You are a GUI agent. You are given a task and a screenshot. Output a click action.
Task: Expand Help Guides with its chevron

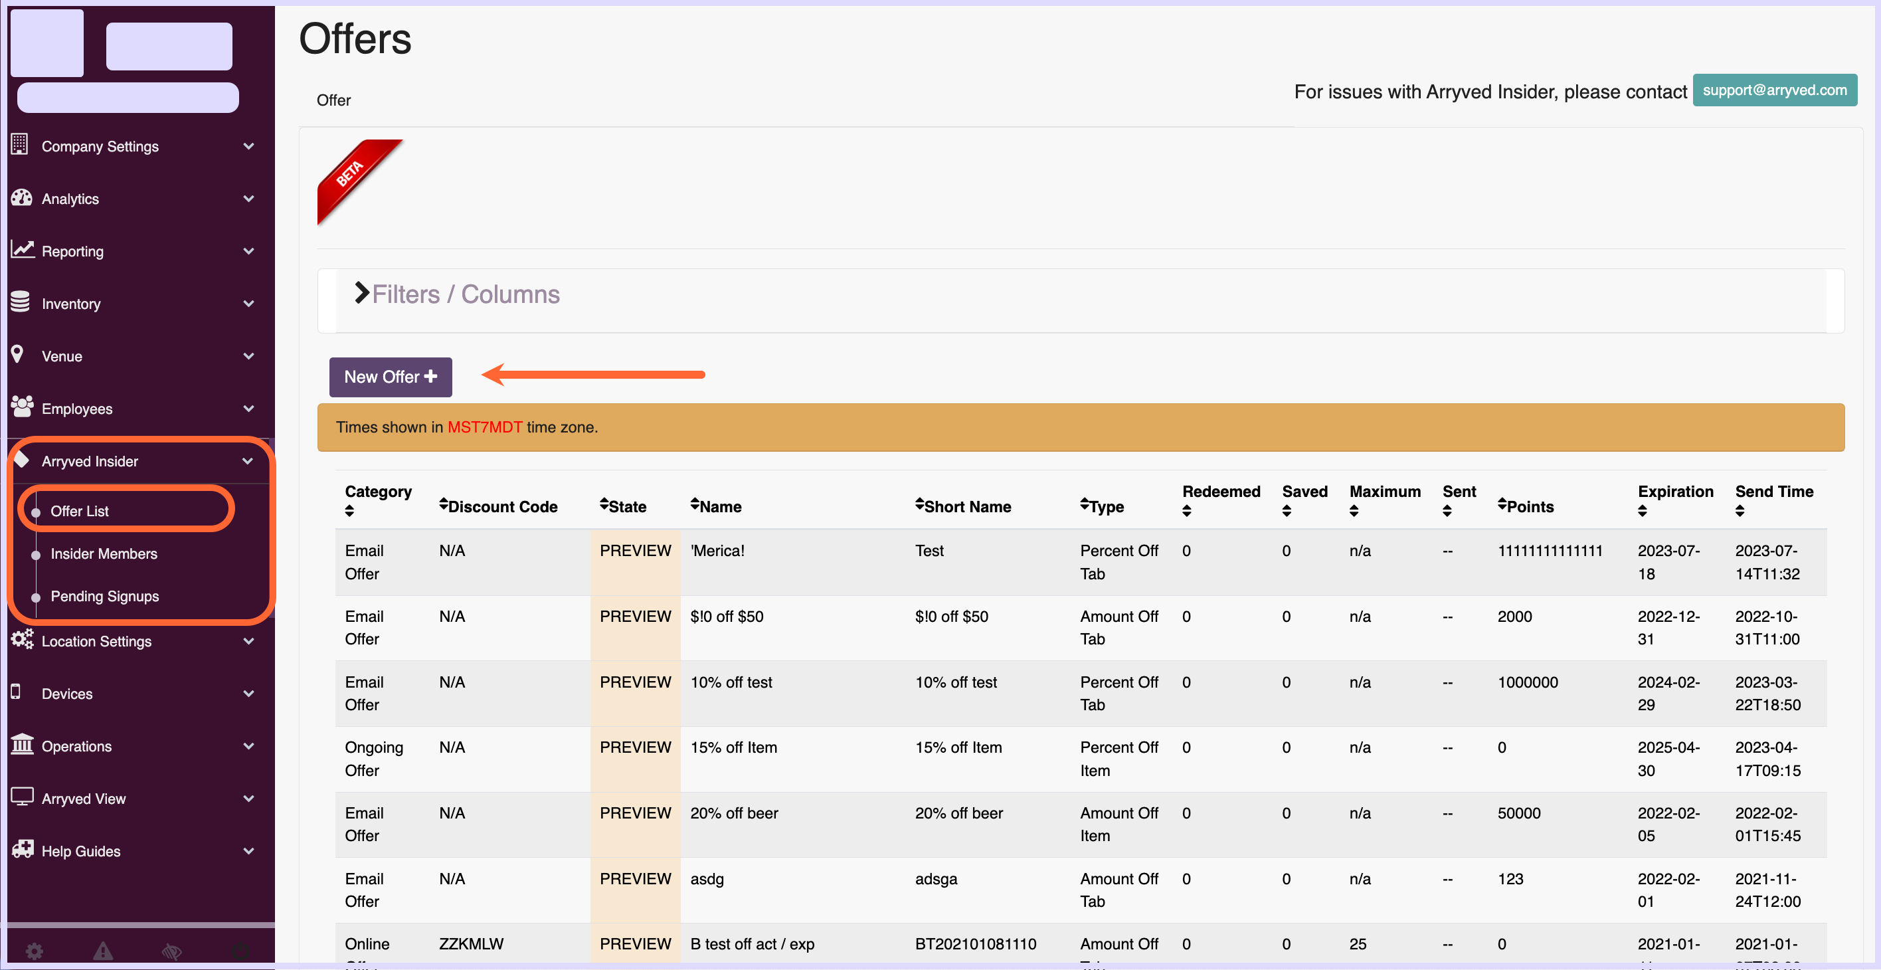pos(248,851)
